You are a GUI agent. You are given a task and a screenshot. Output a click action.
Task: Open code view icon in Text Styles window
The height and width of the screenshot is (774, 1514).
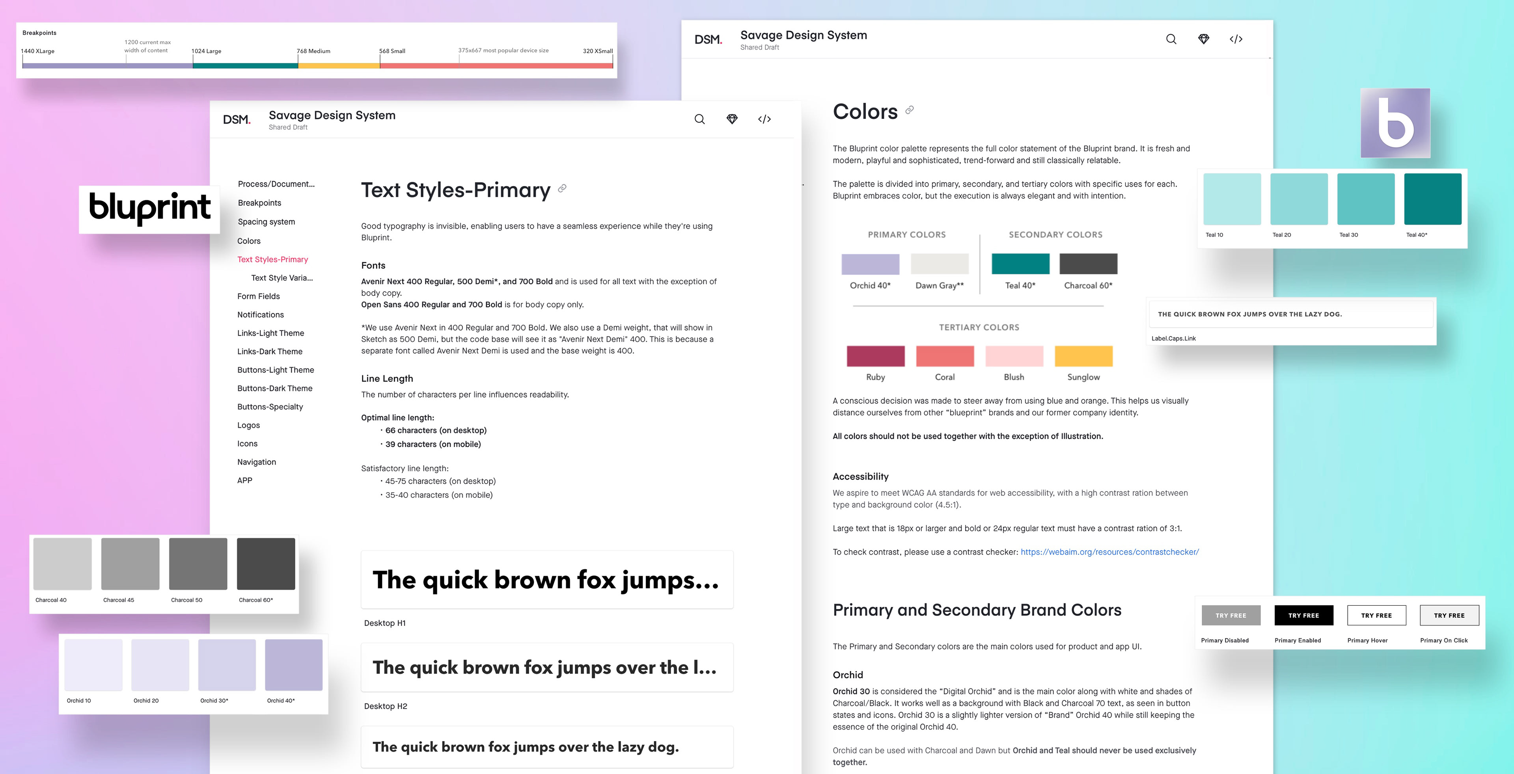tap(764, 119)
